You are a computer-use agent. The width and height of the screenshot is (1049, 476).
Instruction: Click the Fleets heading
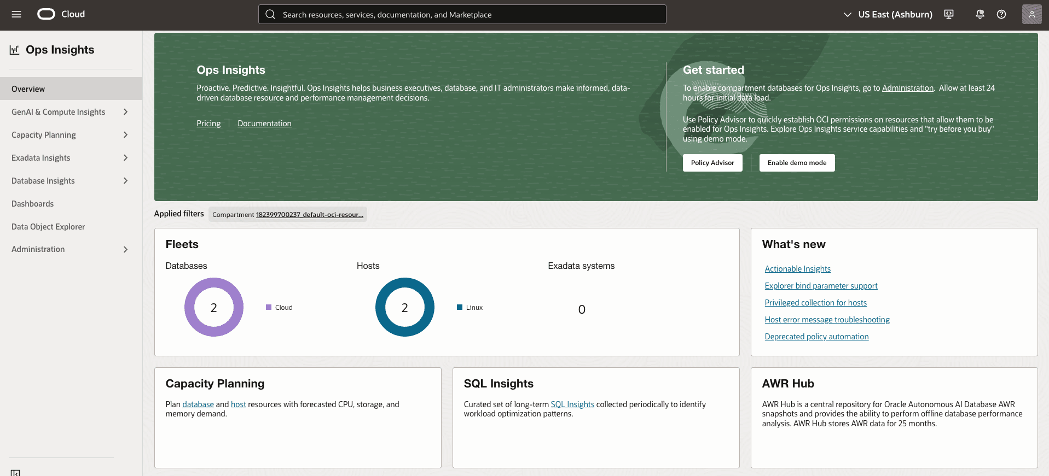coord(182,244)
